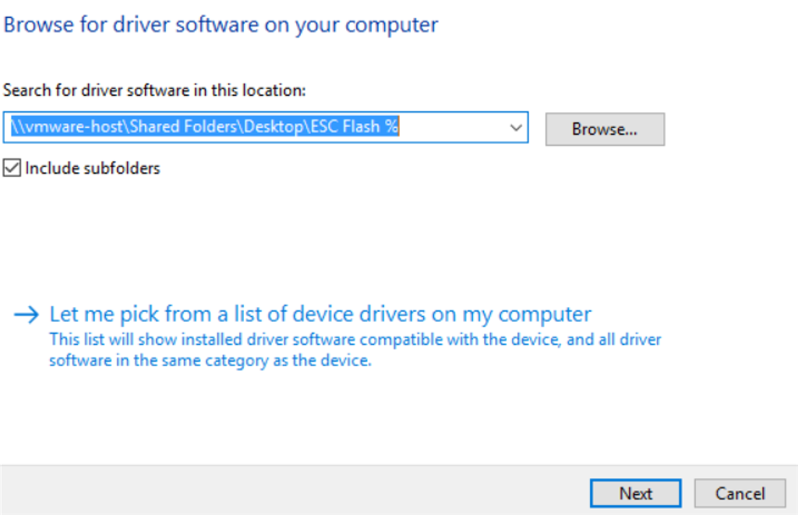Click the Include subfolders label text
The height and width of the screenshot is (515, 798).
93,168
